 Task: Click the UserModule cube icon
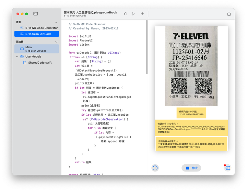pos(22,56)
